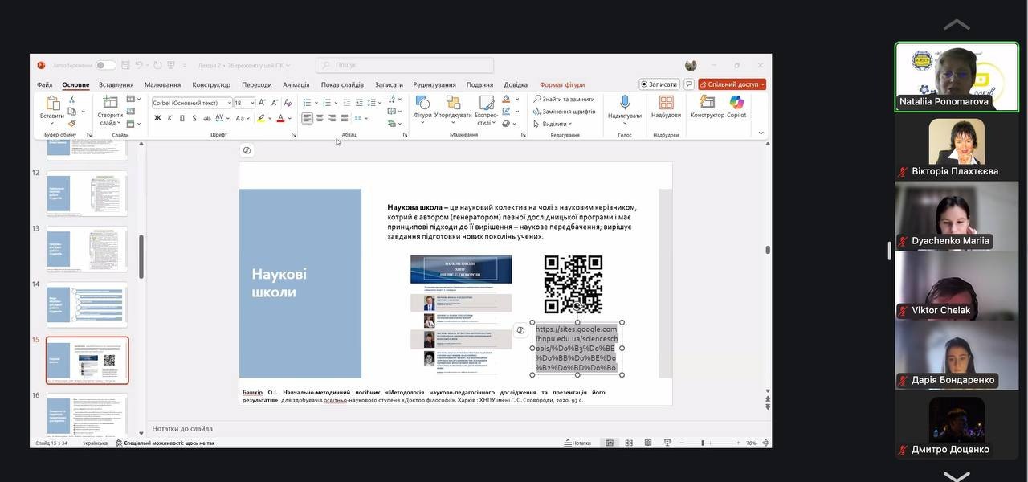Click the Record (Записати) button at top right
Viewport: 1028px width, 482px height.
coord(659,84)
